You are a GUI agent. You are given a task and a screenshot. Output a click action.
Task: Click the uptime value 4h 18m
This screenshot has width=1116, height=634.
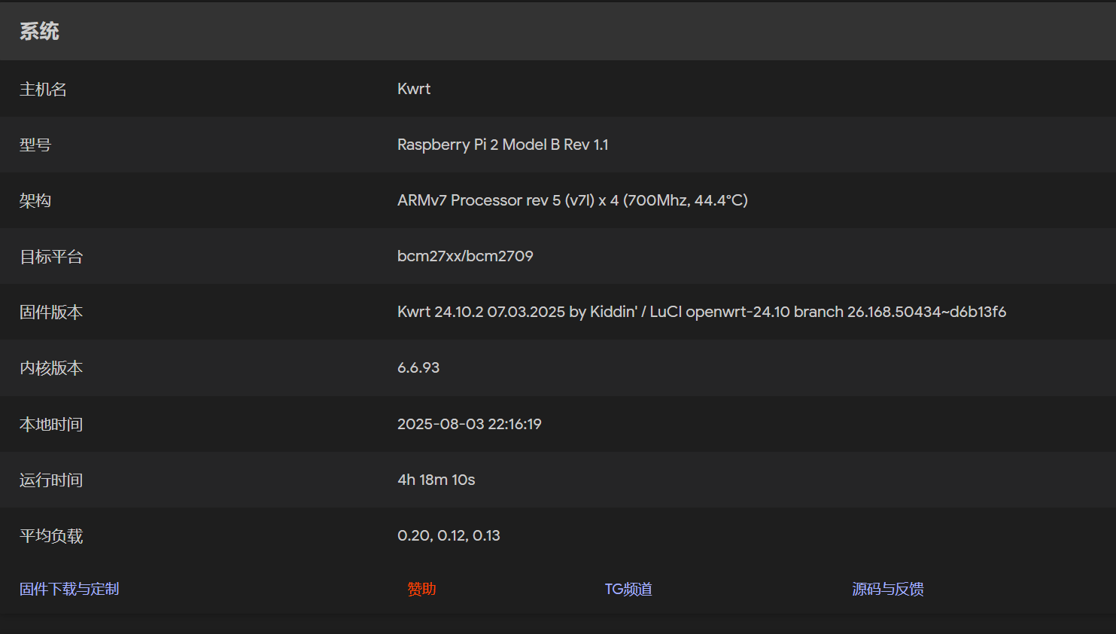(x=436, y=480)
